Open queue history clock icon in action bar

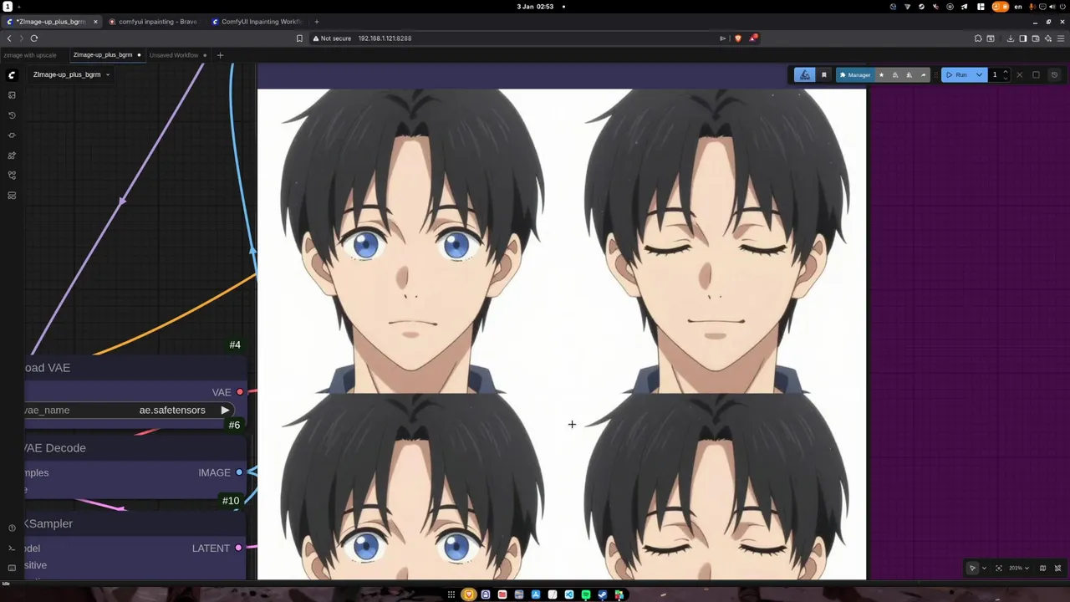tap(1054, 75)
